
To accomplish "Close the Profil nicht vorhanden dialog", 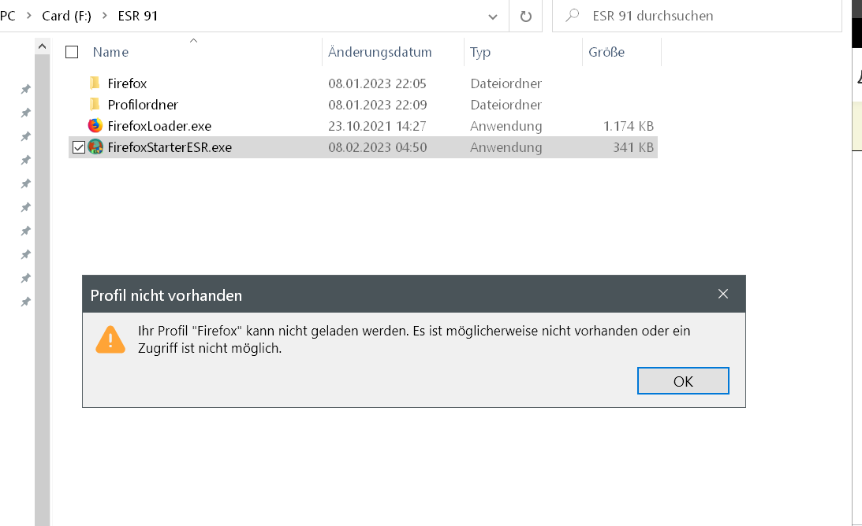I will pos(723,294).
